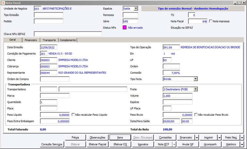Open the Espécie Saída dropdown

tap(136, 9)
